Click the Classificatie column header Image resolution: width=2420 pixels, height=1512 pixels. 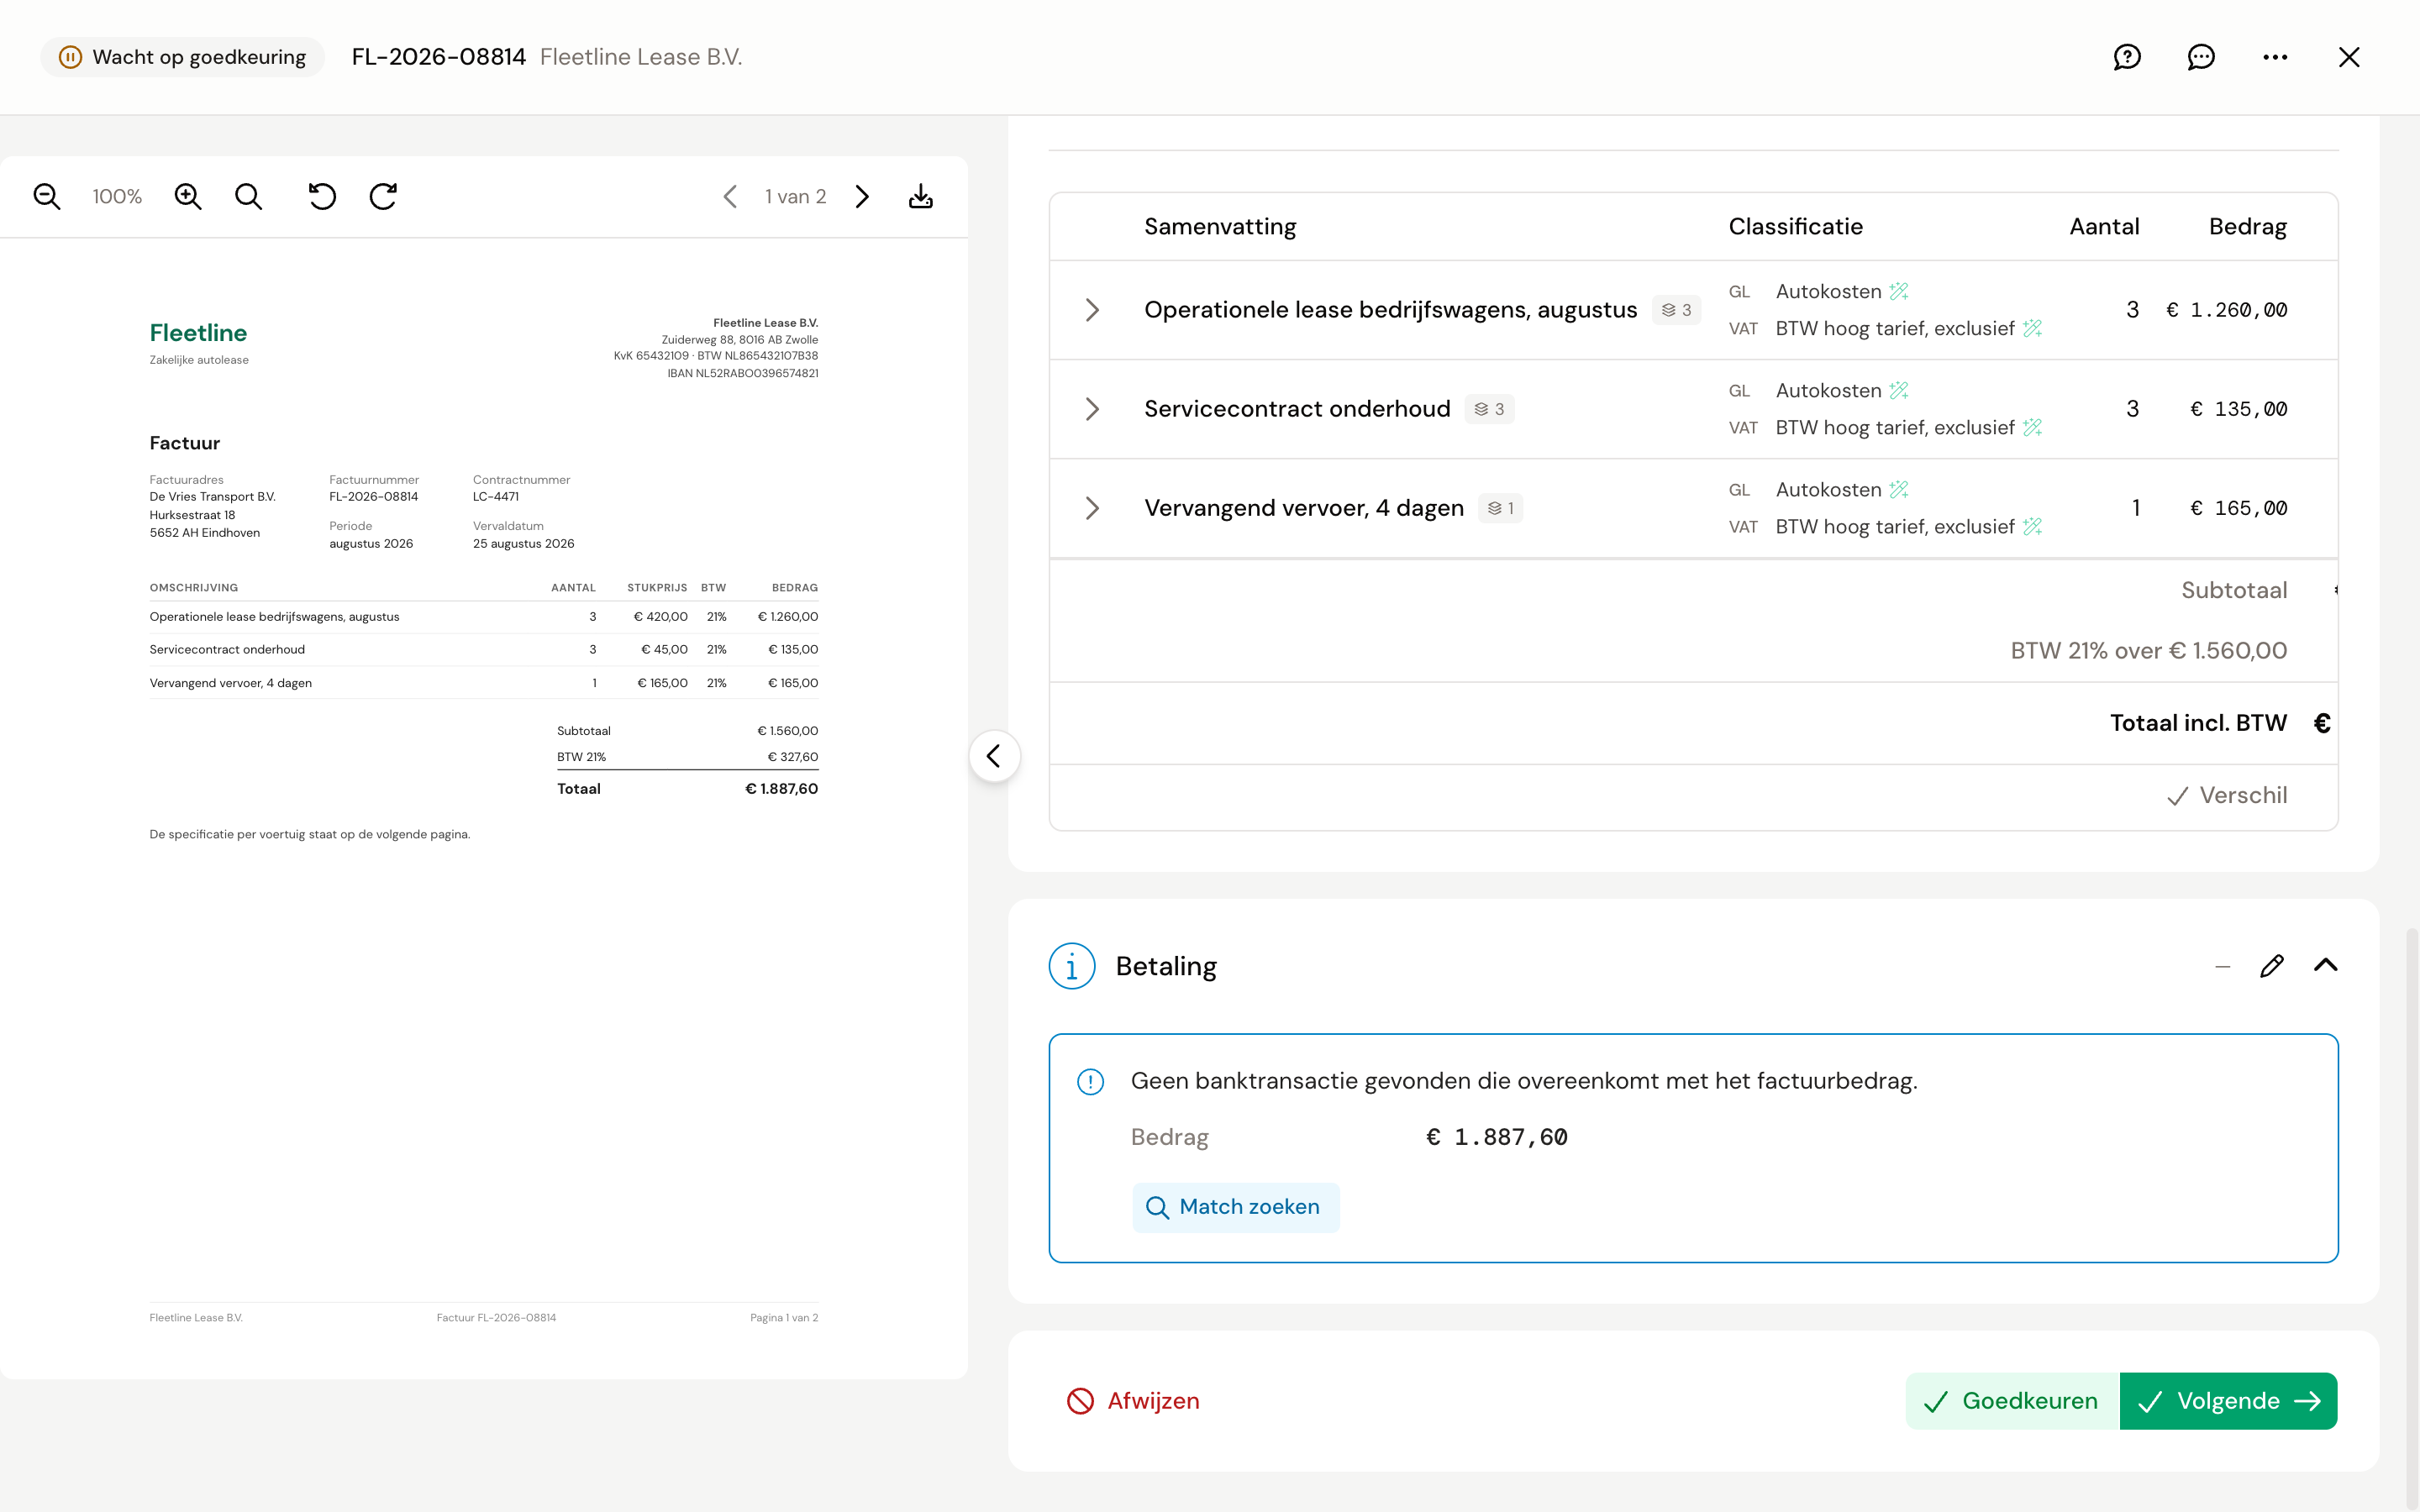click(1795, 226)
